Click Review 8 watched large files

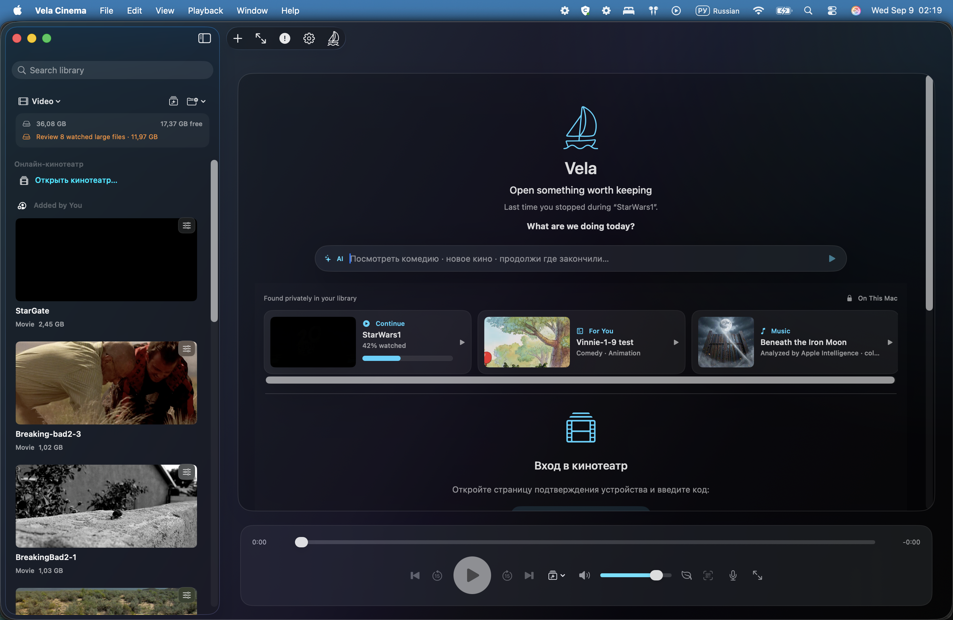(x=97, y=137)
